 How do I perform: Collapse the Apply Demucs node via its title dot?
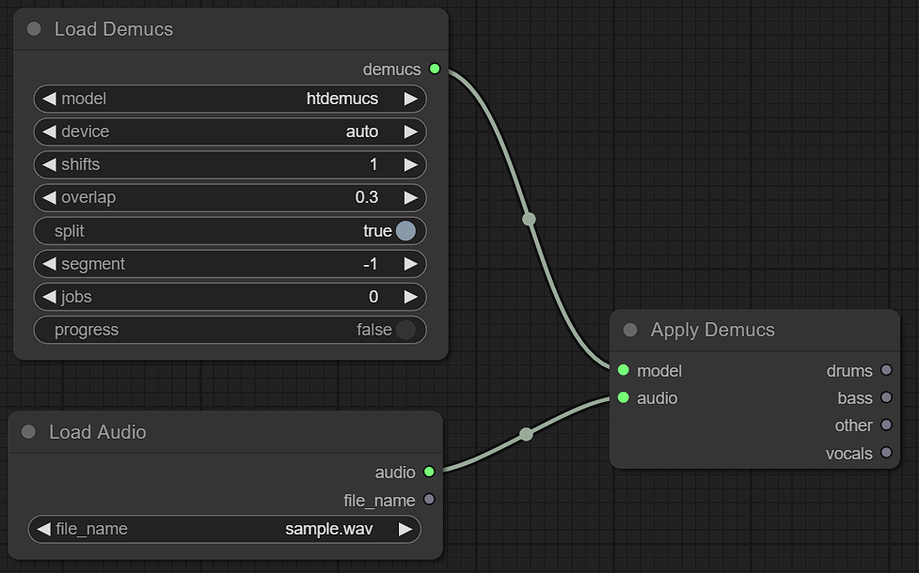point(630,330)
